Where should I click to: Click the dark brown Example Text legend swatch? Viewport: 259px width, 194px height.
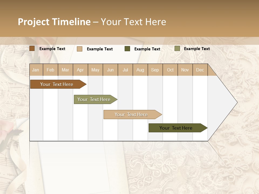click(32, 48)
